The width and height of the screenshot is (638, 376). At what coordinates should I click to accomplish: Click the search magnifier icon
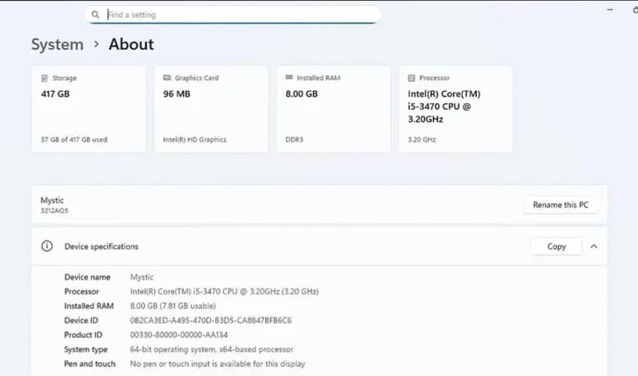[95, 14]
